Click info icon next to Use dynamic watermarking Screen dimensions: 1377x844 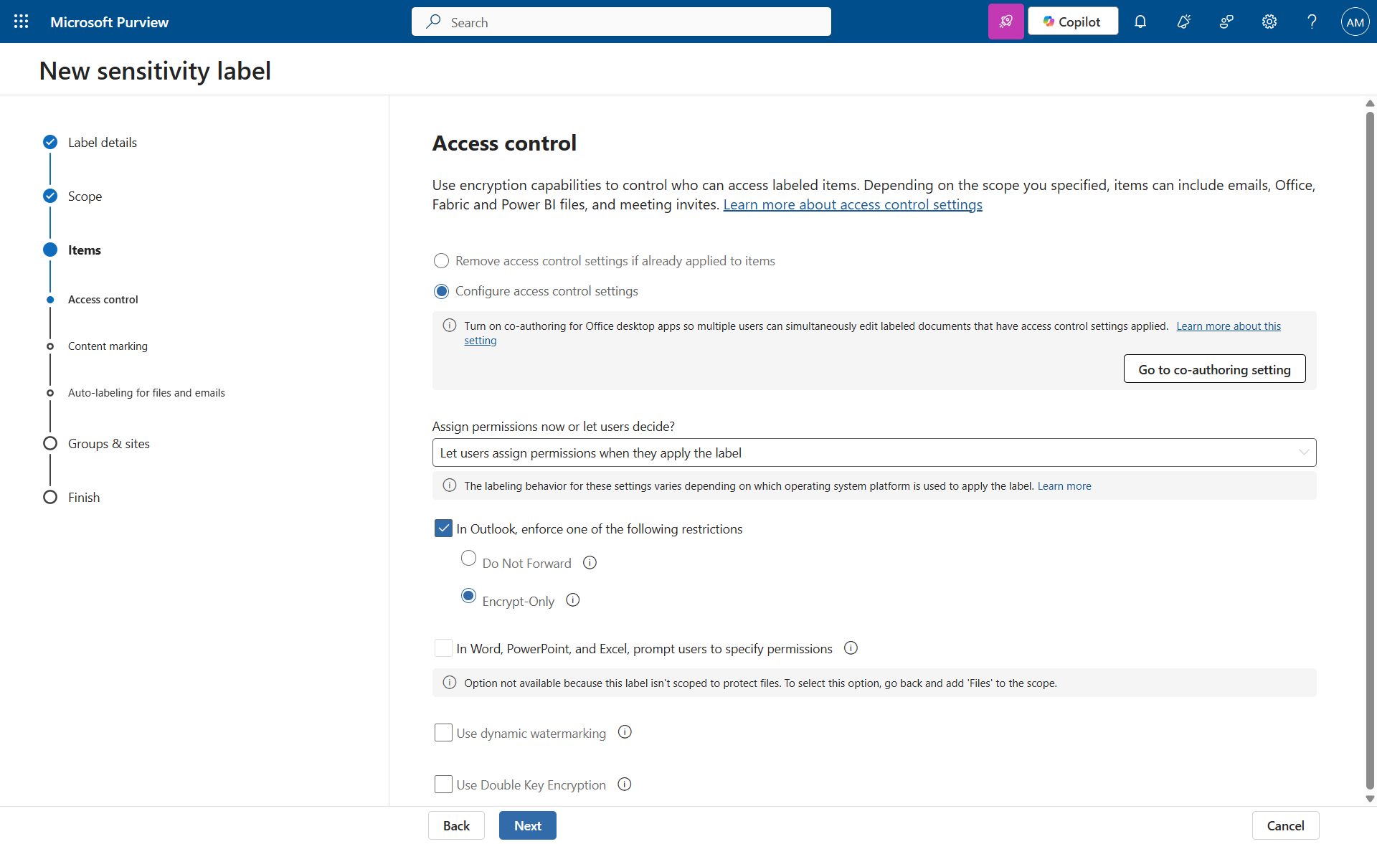tap(625, 732)
